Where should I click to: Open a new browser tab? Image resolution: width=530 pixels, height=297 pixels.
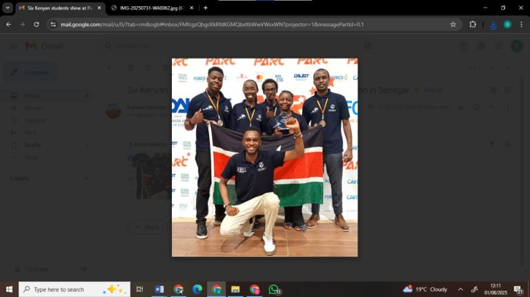click(x=206, y=8)
